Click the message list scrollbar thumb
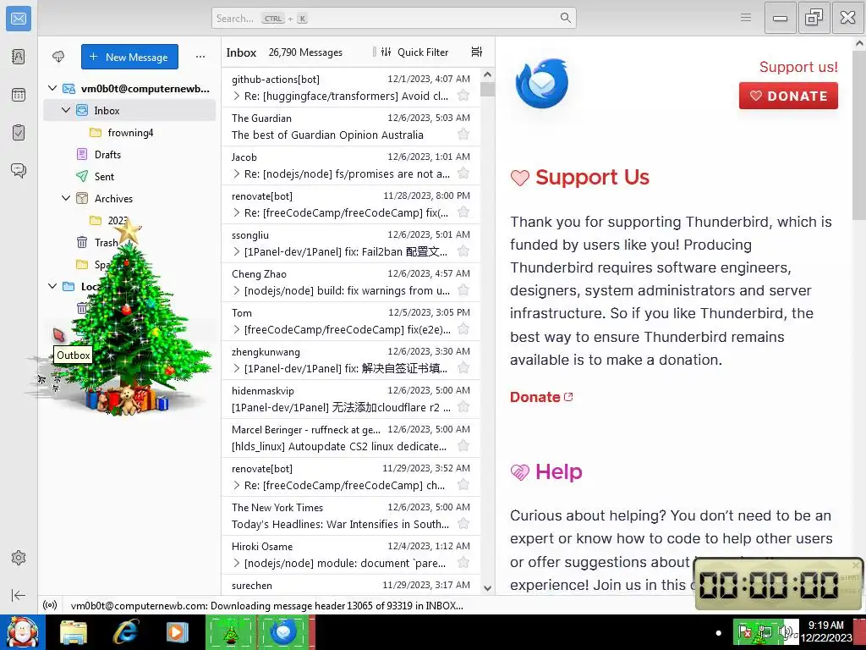Image resolution: width=866 pixels, height=650 pixels. coord(487,89)
